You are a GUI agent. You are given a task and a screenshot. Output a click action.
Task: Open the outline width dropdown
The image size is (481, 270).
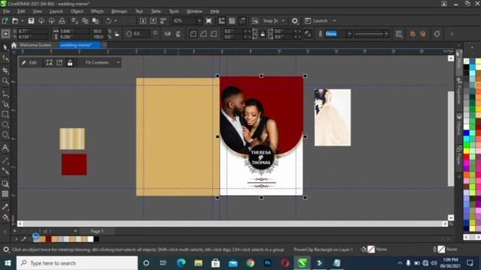349,34
